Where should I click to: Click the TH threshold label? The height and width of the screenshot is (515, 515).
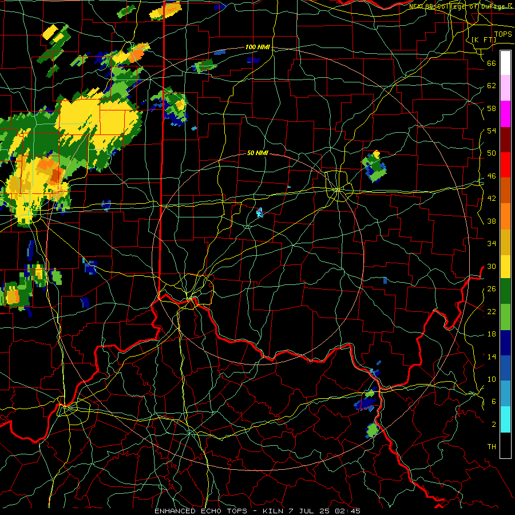[x=492, y=447]
